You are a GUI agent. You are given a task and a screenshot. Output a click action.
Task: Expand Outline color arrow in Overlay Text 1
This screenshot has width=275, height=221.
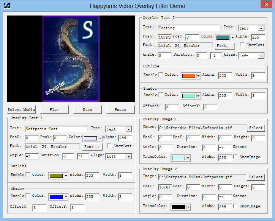pyautogui.click(x=66, y=176)
